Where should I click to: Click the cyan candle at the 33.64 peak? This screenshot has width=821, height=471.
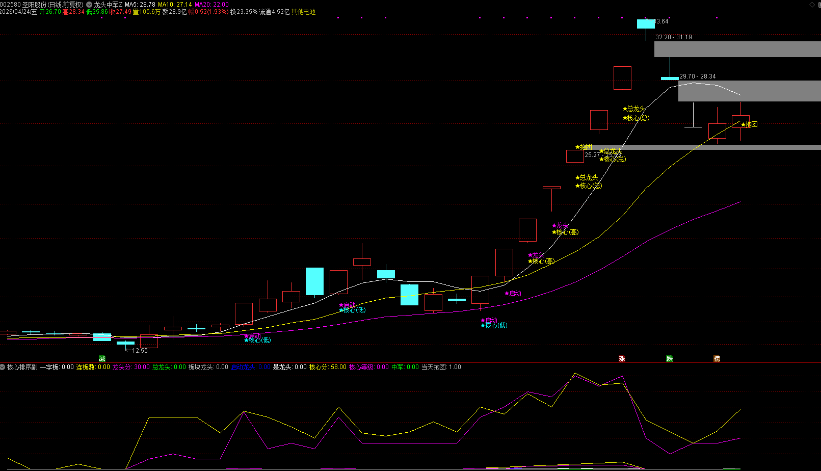click(646, 24)
